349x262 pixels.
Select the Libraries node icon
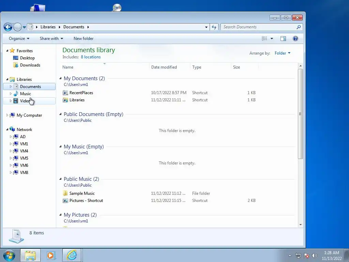pyautogui.click(x=12, y=79)
